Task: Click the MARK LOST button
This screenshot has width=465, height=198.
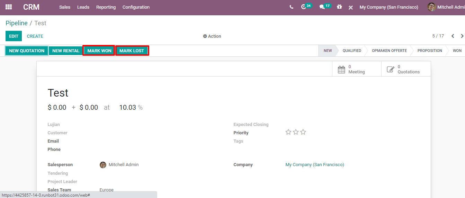Action: [132, 51]
